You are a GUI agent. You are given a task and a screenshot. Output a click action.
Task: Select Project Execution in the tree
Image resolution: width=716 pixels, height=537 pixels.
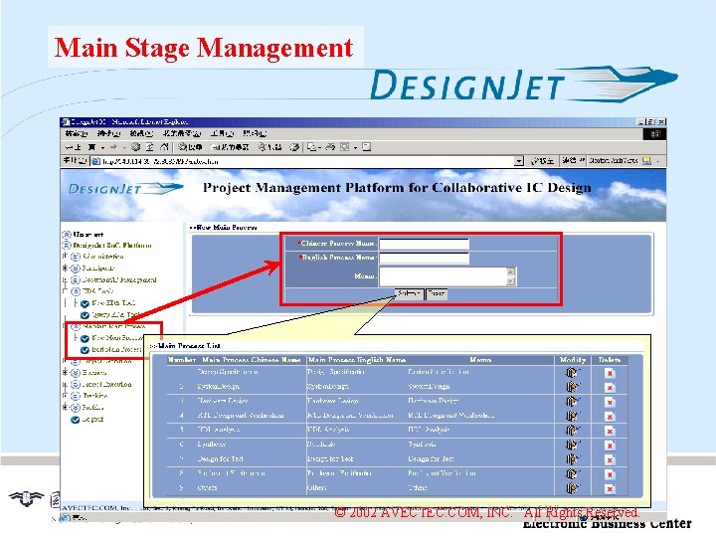tap(106, 385)
